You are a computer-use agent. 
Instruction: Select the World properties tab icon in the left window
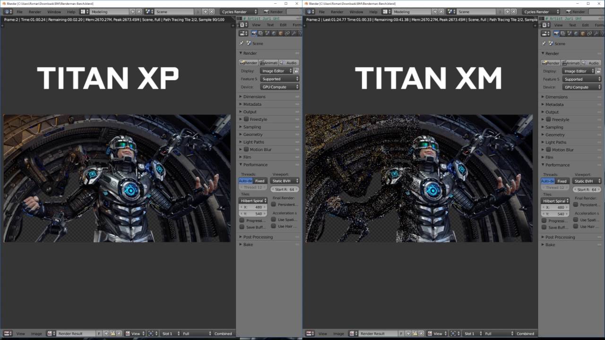[274, 34]
